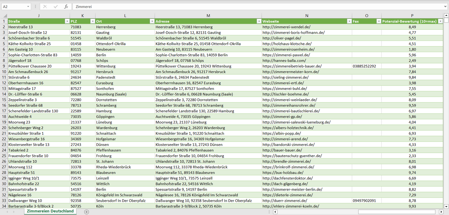Viewport: 449px width, 215px height.
Task: Click the Cancel X icon in formula bar
Action: click(45, 7)
